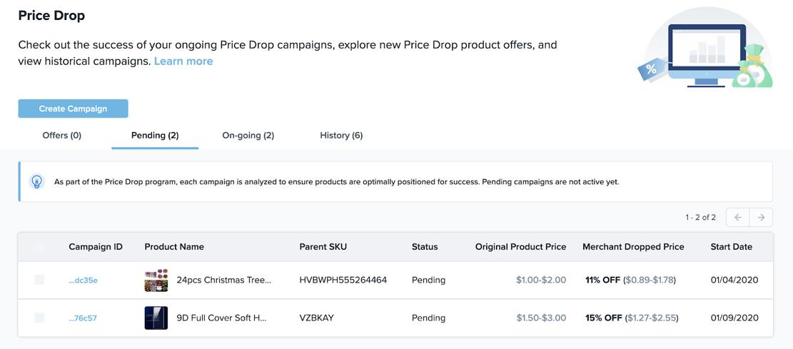793x349 pixels.
Task: Open the 9D Full Cover product thumbnail
Action: click(156, 318)
